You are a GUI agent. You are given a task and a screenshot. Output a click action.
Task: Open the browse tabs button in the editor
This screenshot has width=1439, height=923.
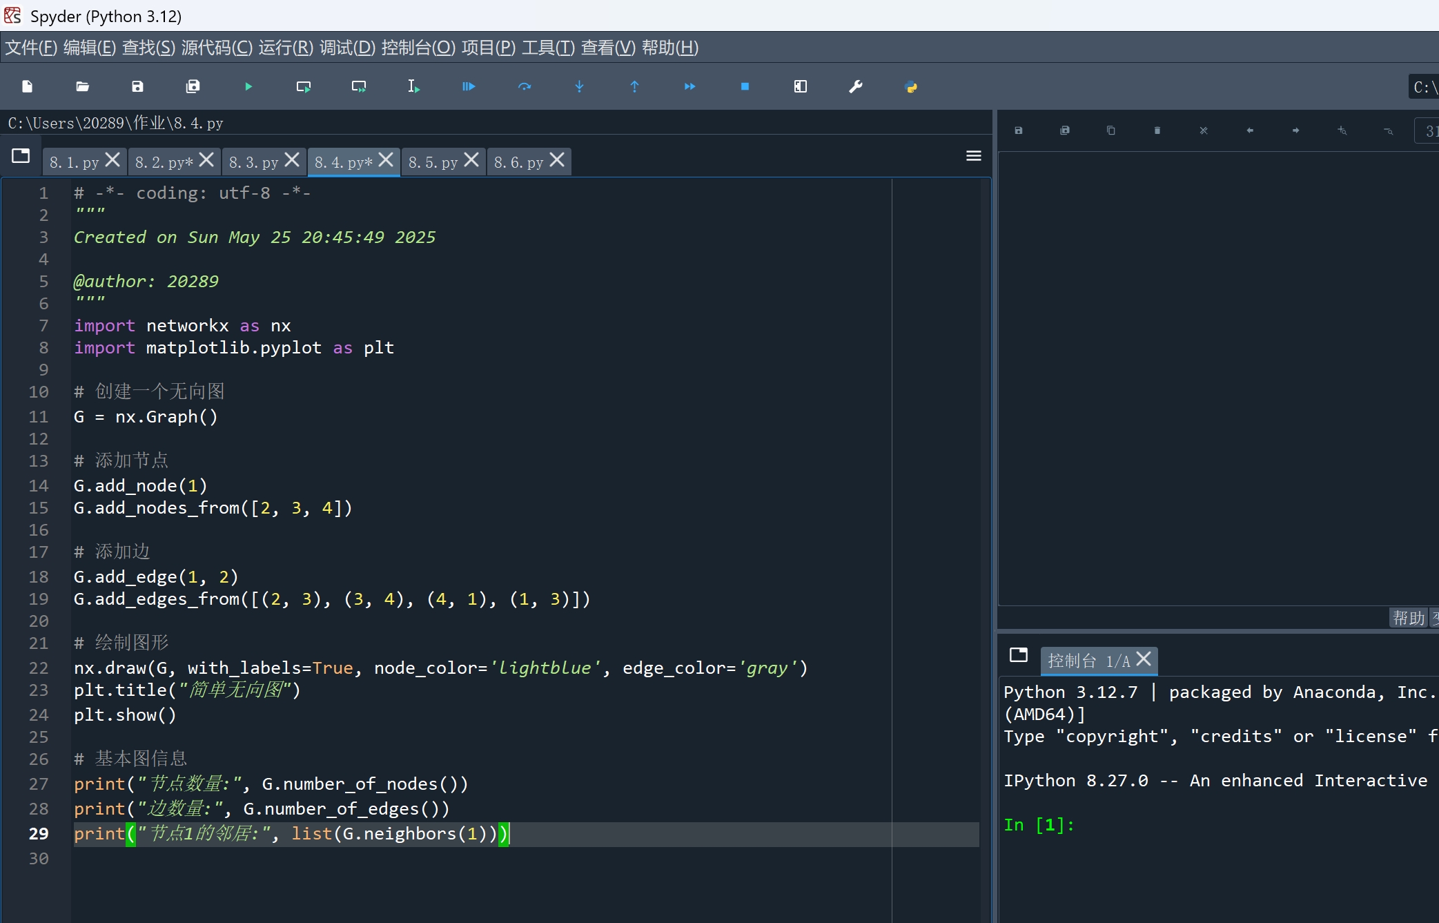[21, 156]
